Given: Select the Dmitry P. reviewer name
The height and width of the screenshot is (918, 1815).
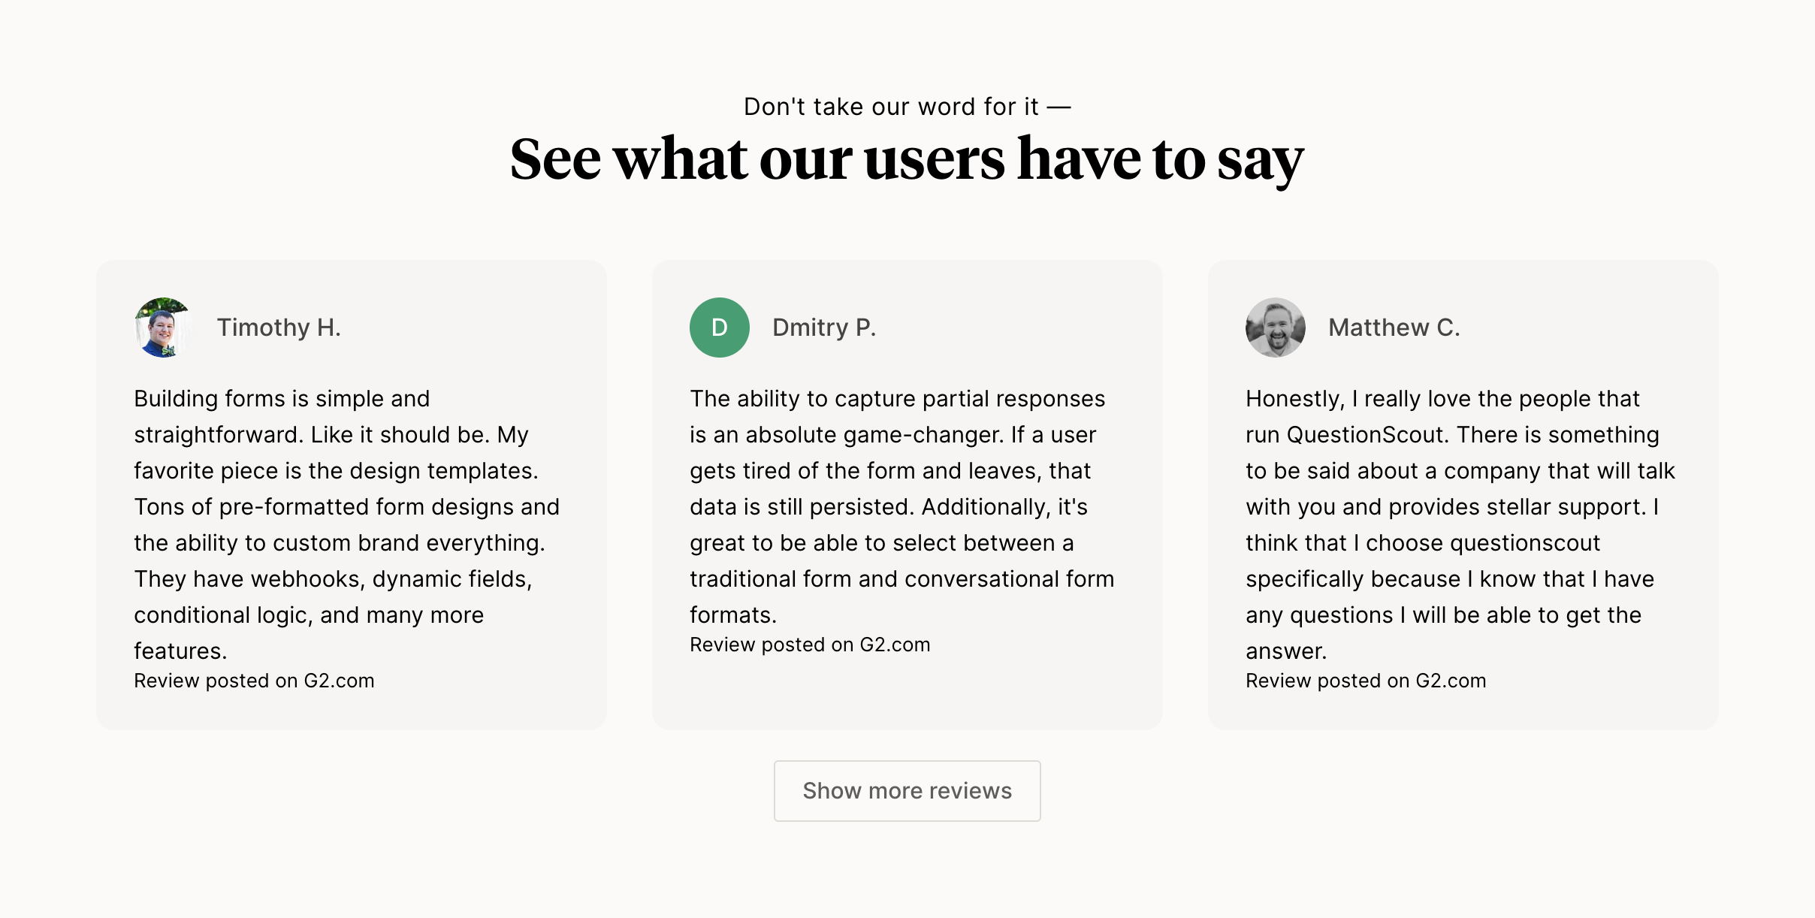Looking at the screenshot, I should click(x=824, y=327).
